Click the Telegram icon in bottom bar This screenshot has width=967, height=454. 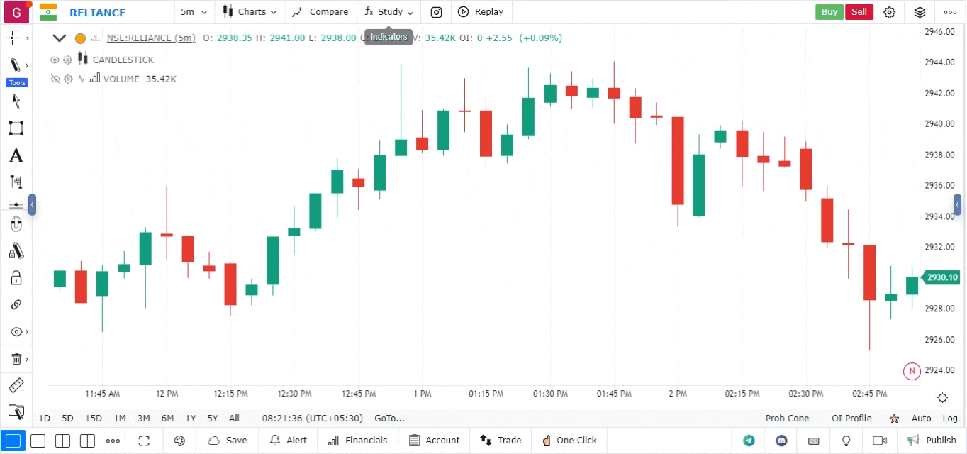click(749, 441)
